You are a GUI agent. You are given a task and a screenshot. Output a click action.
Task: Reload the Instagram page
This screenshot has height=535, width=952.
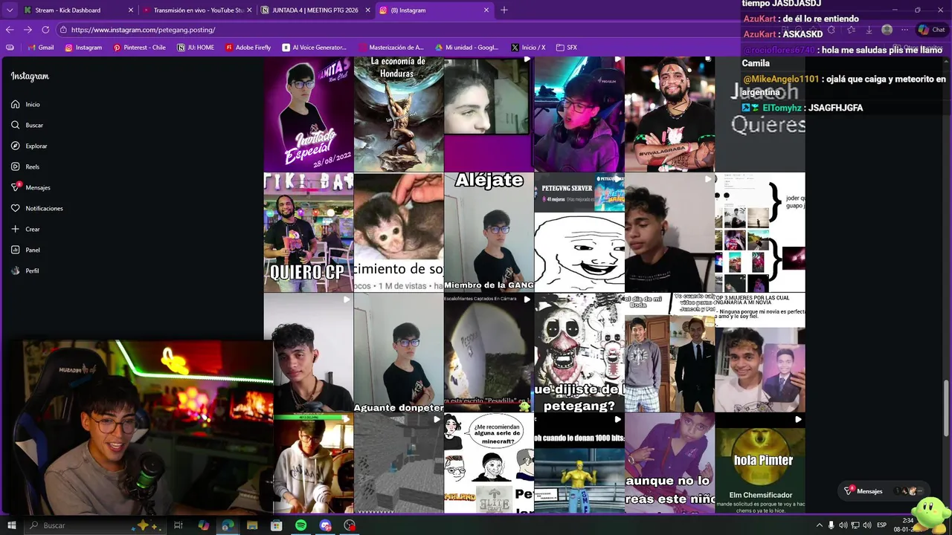click(45, 30)
